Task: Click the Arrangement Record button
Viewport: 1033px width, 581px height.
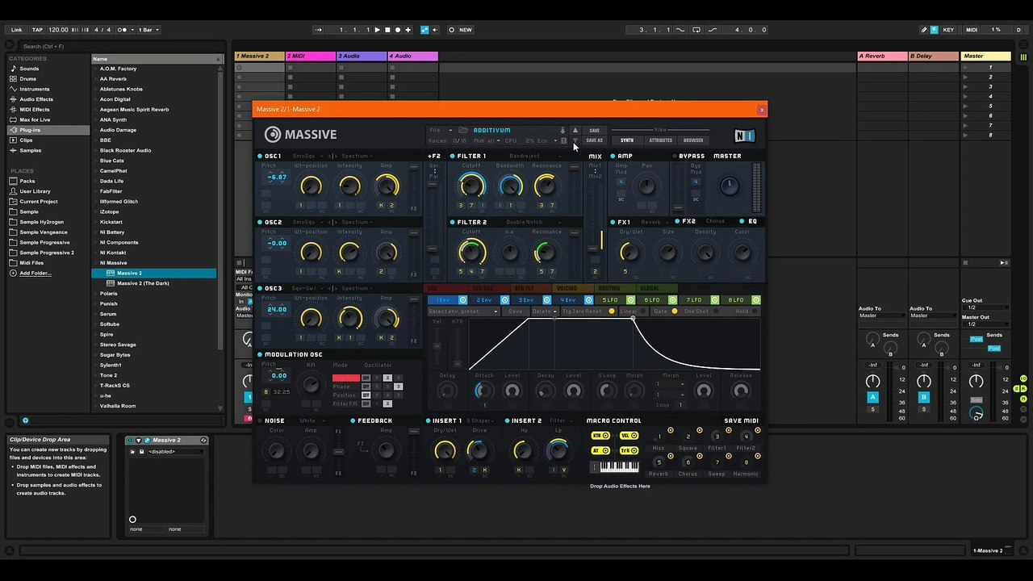Action: (397, 30)
